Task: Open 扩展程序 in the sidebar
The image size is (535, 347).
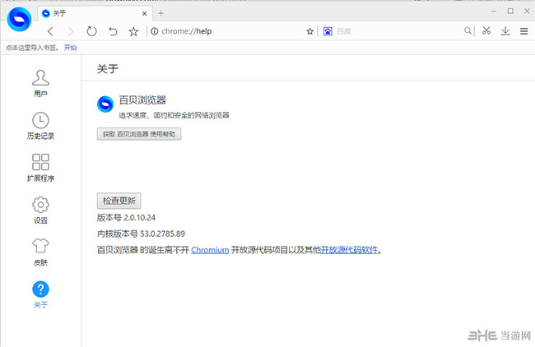Action: pos(40,168)
